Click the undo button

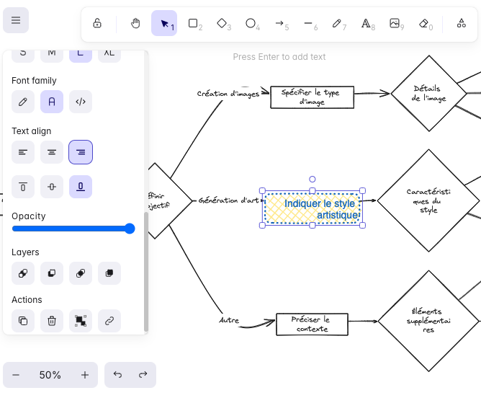(118, 375)
